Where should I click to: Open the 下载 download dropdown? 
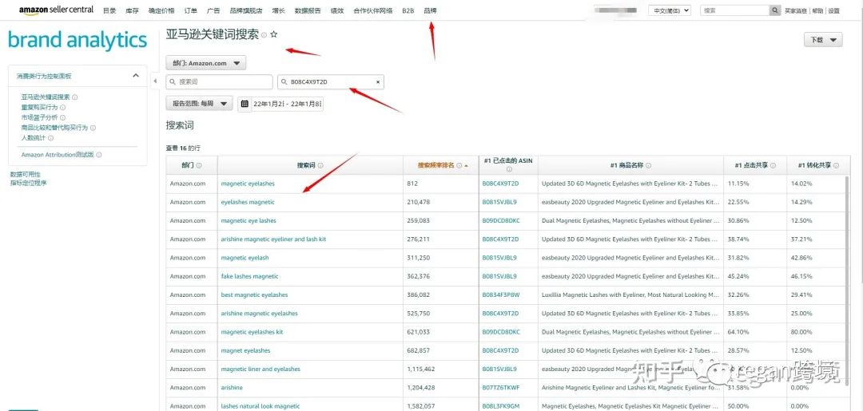point(823,40)
